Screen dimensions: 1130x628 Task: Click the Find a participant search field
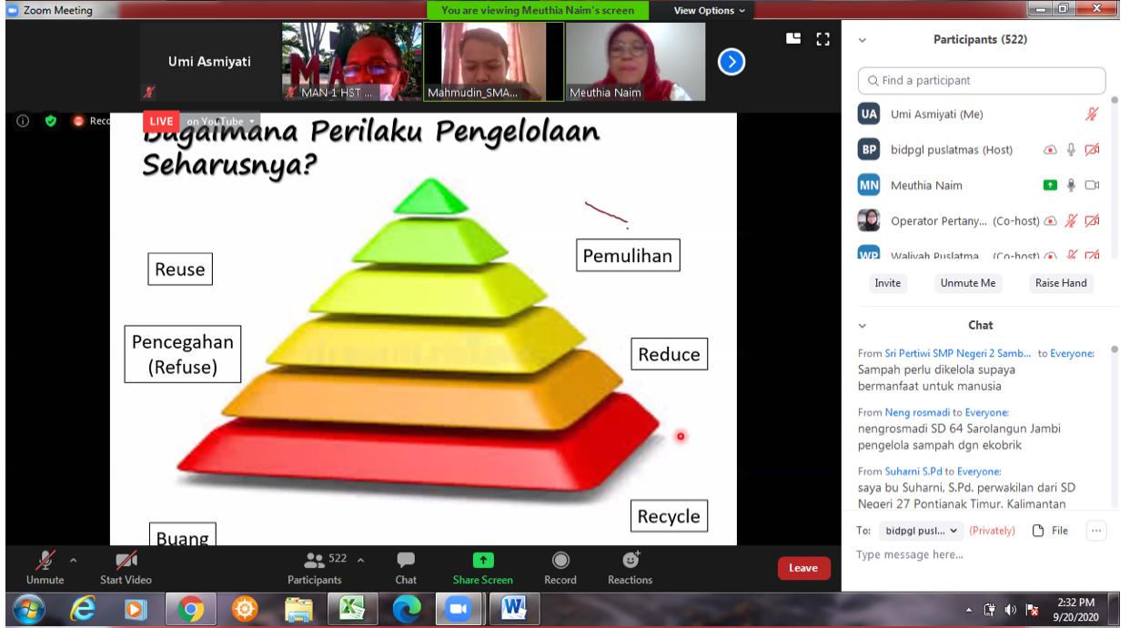(x=982, y=80)
